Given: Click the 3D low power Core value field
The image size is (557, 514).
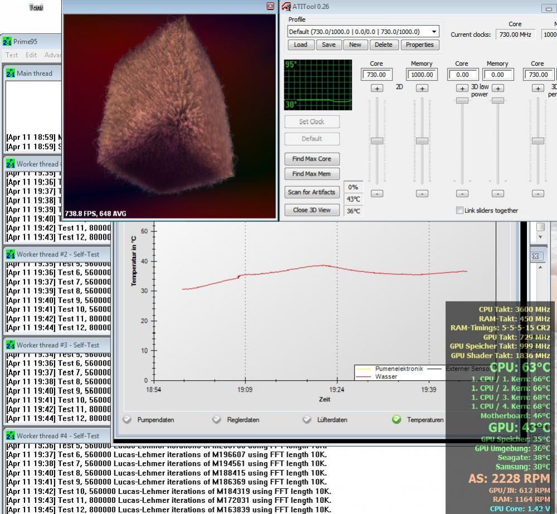Looking at the screenshot, I should pos(462,75).
